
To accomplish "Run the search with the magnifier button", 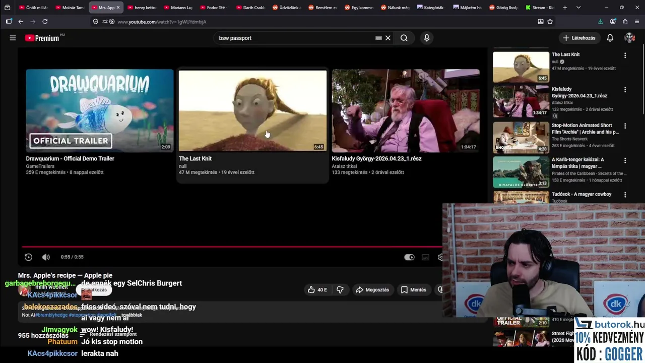I will click(x=404, y=38).
